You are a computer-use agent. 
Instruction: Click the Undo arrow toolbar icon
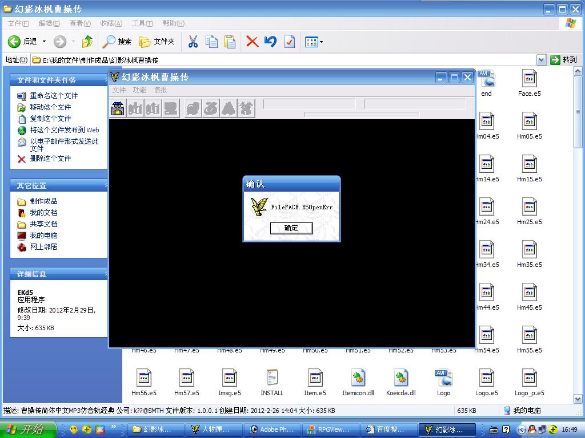click(271, 41)
